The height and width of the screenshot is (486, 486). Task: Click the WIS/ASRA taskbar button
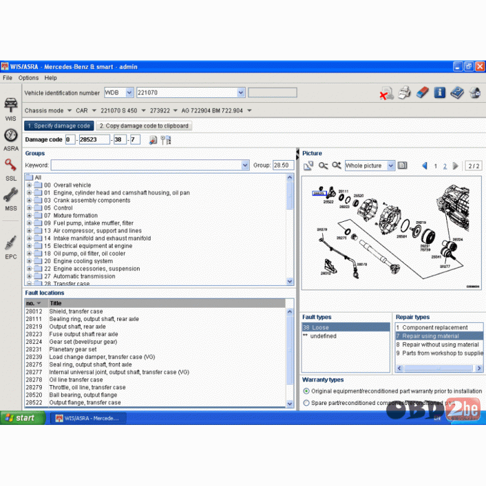coord(88,419)
